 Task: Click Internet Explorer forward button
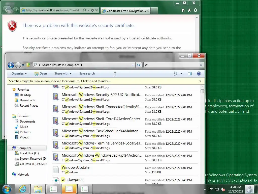point(16,10)
